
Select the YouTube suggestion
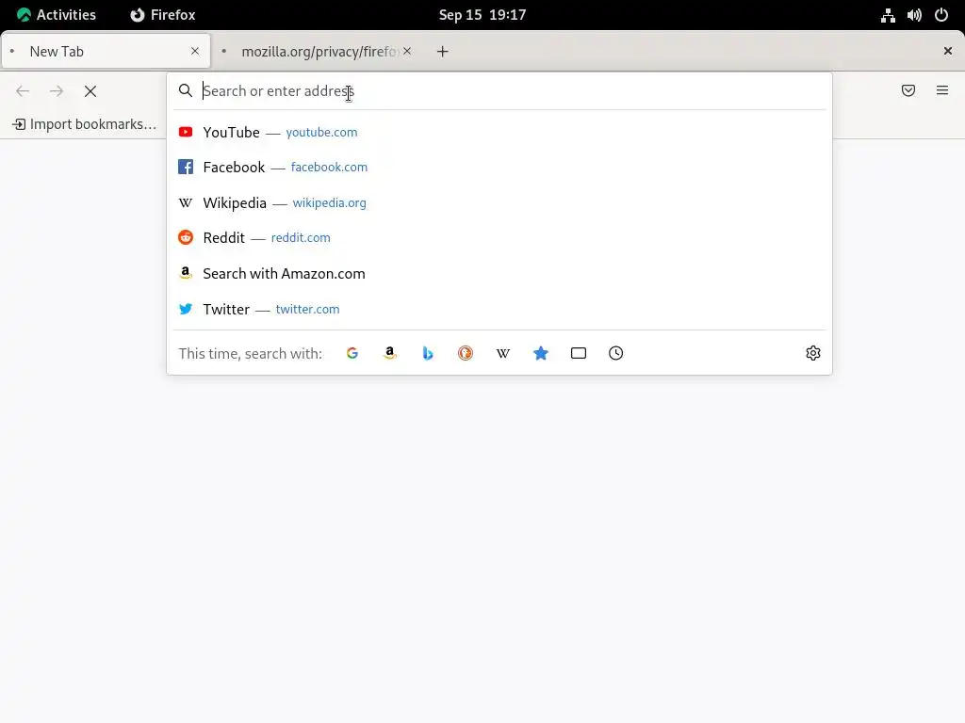[x=499, y=132]
